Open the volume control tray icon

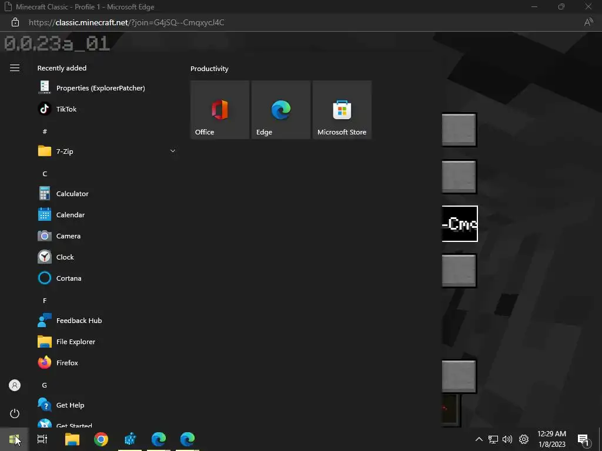[507, 439]
